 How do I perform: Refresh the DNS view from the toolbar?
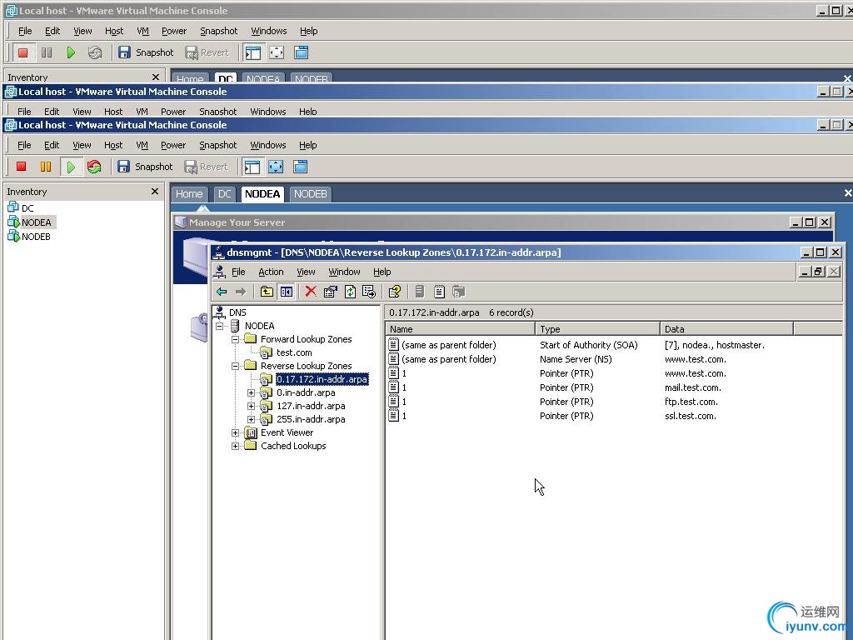pyautogui.click(x=350, y=292)
